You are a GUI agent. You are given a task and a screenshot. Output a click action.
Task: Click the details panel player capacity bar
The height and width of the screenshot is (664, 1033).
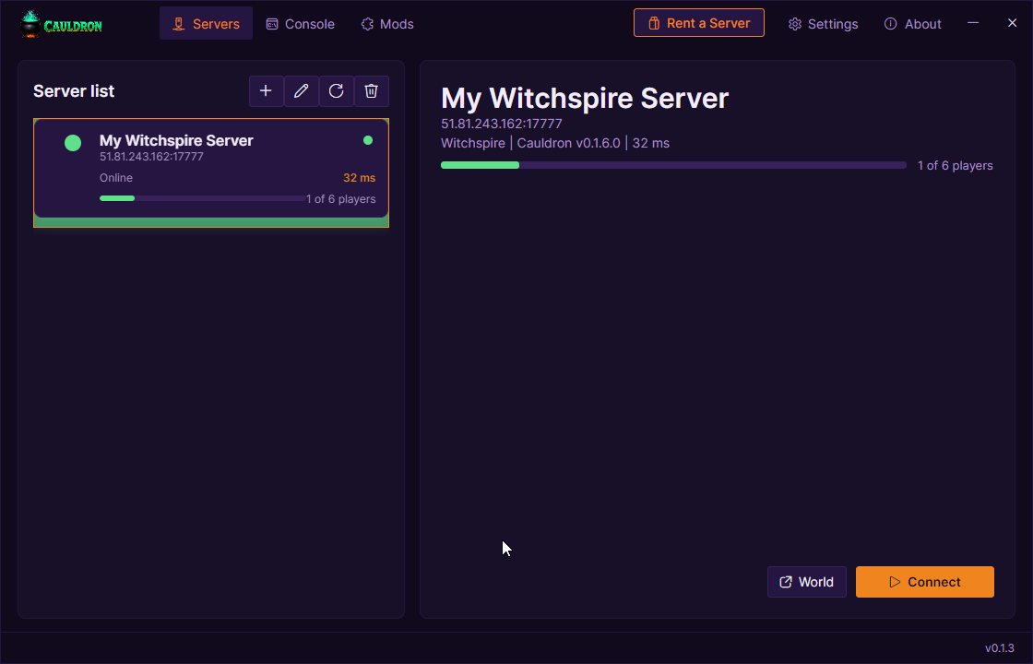[x=673, y=165]
